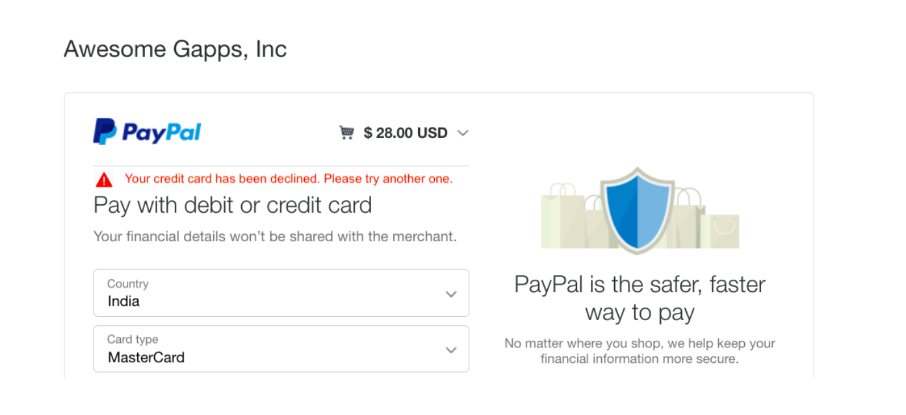Change the selected country from India

[281, 293]
